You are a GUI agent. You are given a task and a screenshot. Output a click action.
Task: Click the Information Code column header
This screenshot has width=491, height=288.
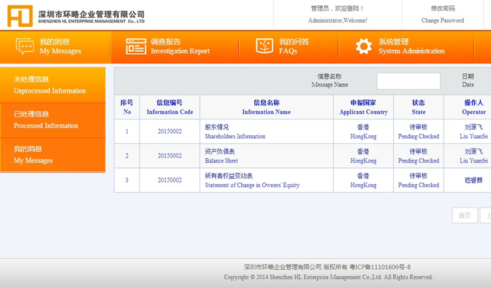169,107
